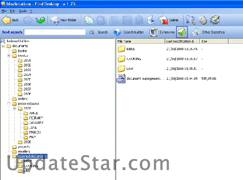Click the magnifier search documents icon

tap(191, 20)
